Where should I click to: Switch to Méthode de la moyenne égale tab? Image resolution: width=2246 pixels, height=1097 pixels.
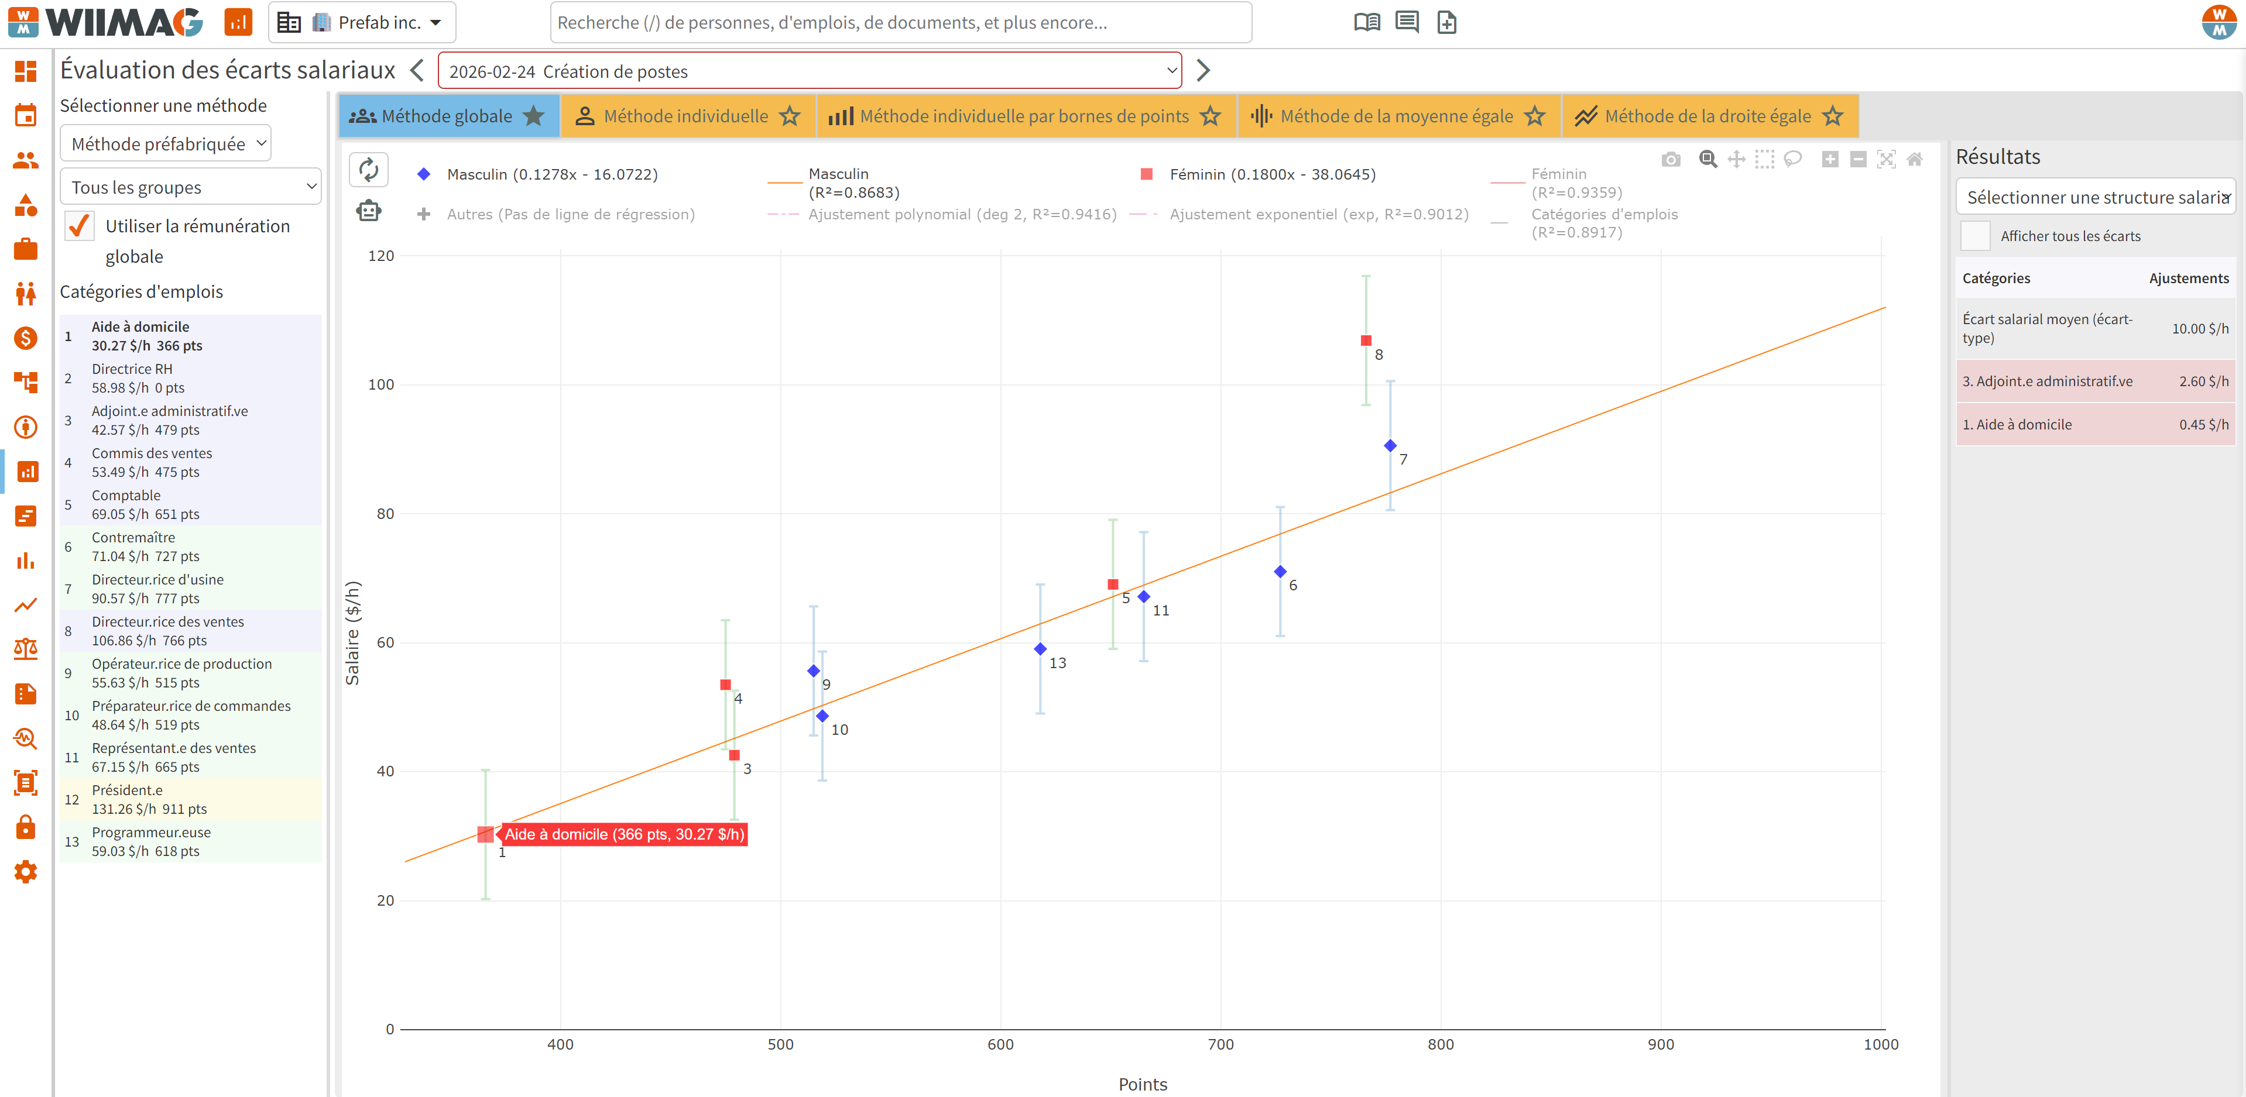click(1400, 116)
